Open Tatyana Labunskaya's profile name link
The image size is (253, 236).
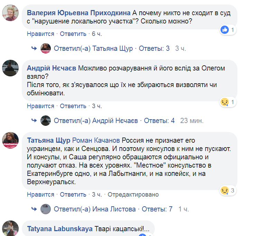59,228
